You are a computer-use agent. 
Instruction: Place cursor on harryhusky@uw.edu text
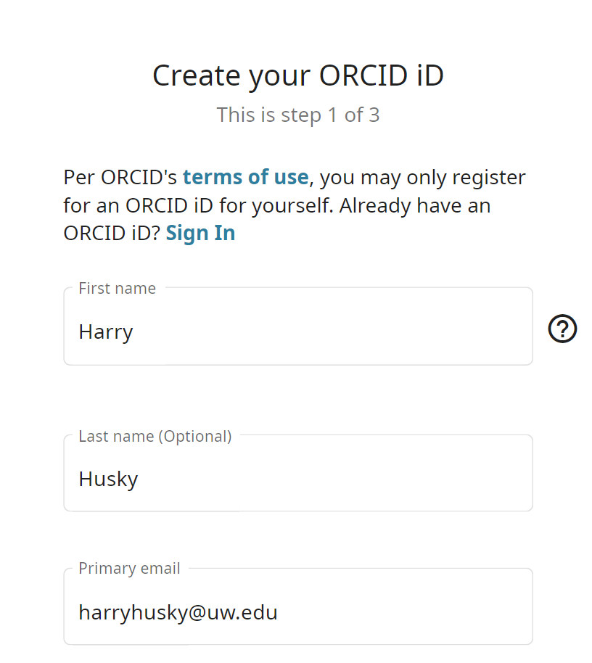178,613
